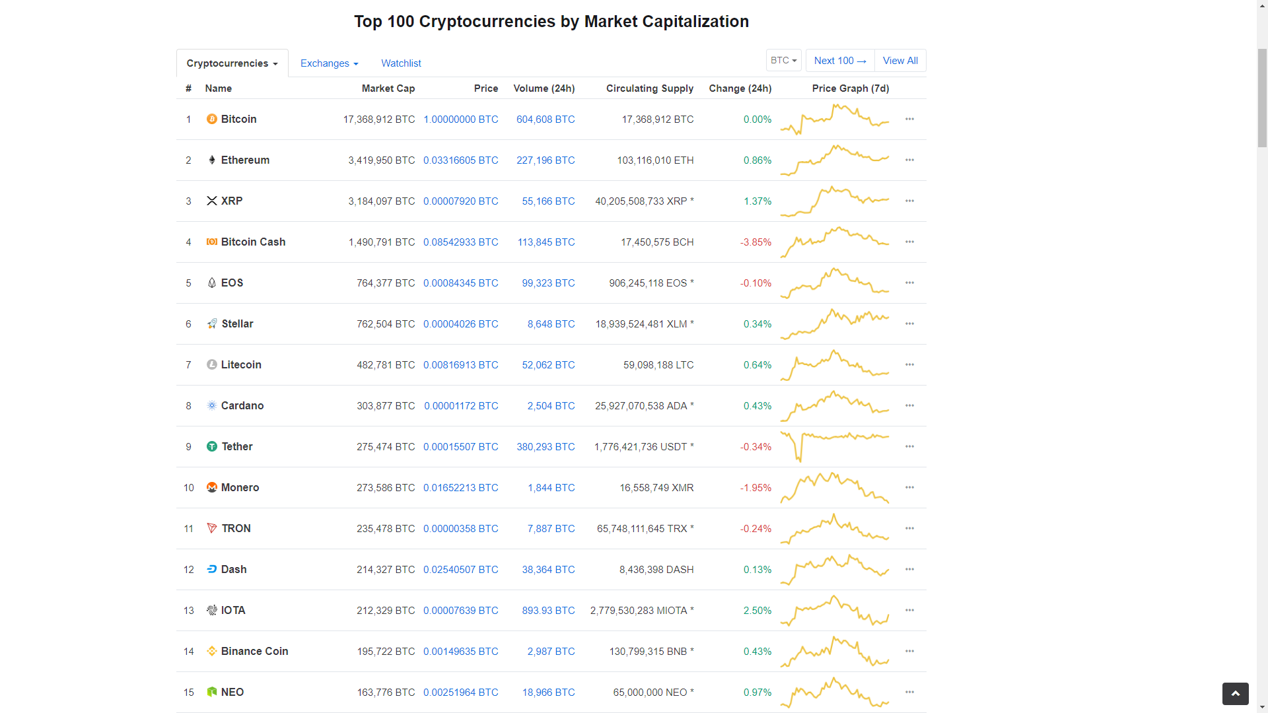
Task: Click the Monero logo icon
Action: point(211,487)
